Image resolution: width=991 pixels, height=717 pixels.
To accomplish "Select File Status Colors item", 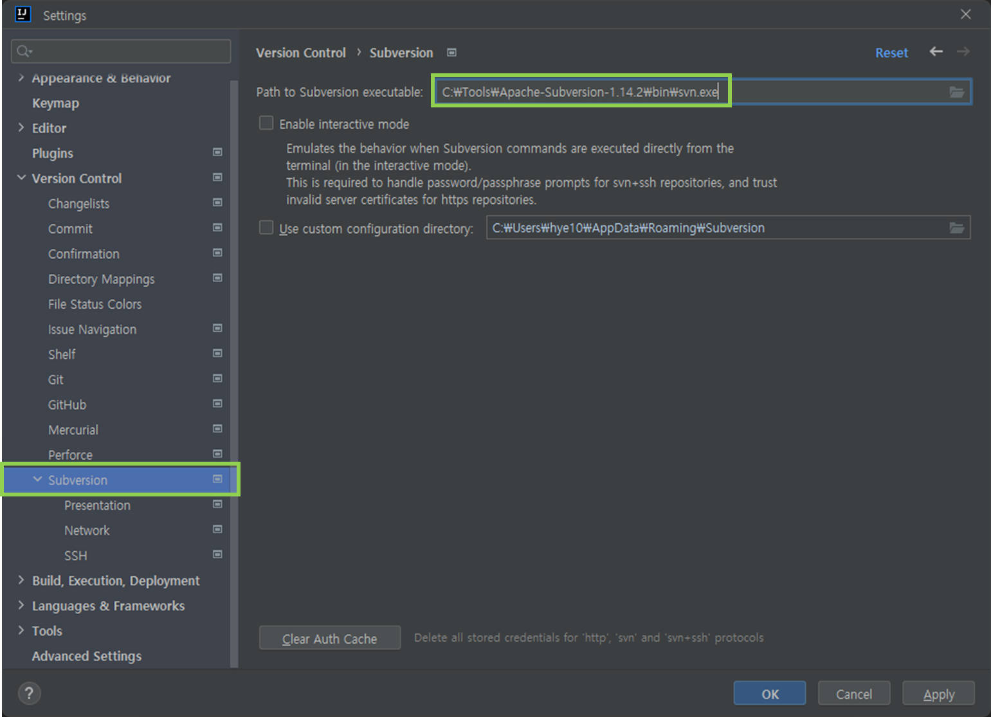I will (95, 304).
